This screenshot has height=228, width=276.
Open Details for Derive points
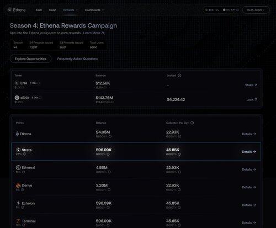pos(249,187)
